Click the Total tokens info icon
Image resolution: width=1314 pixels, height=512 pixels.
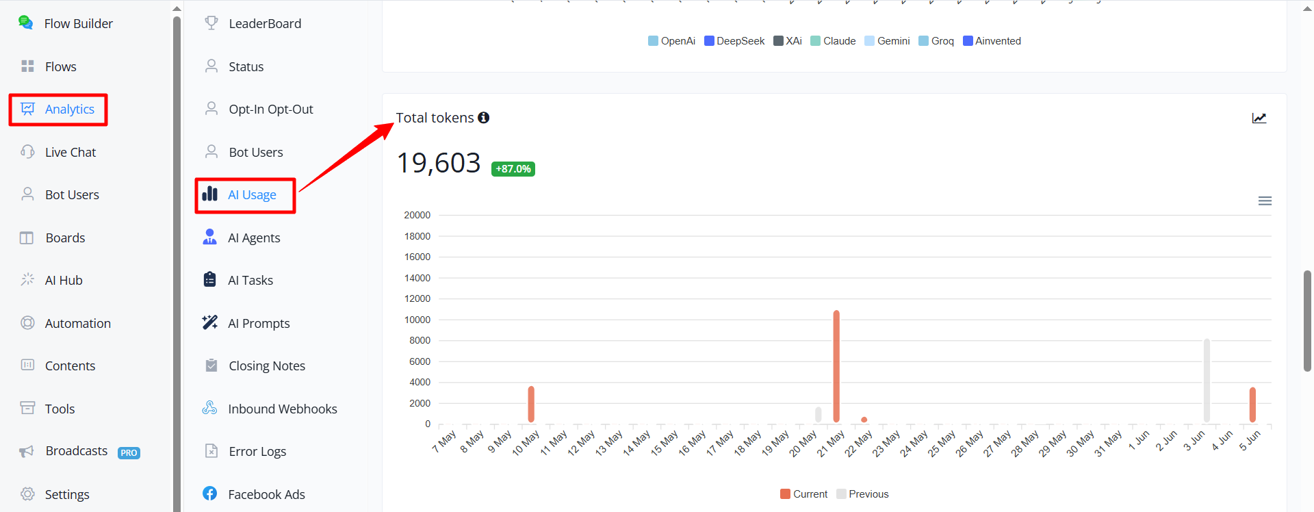coord(484,118)
